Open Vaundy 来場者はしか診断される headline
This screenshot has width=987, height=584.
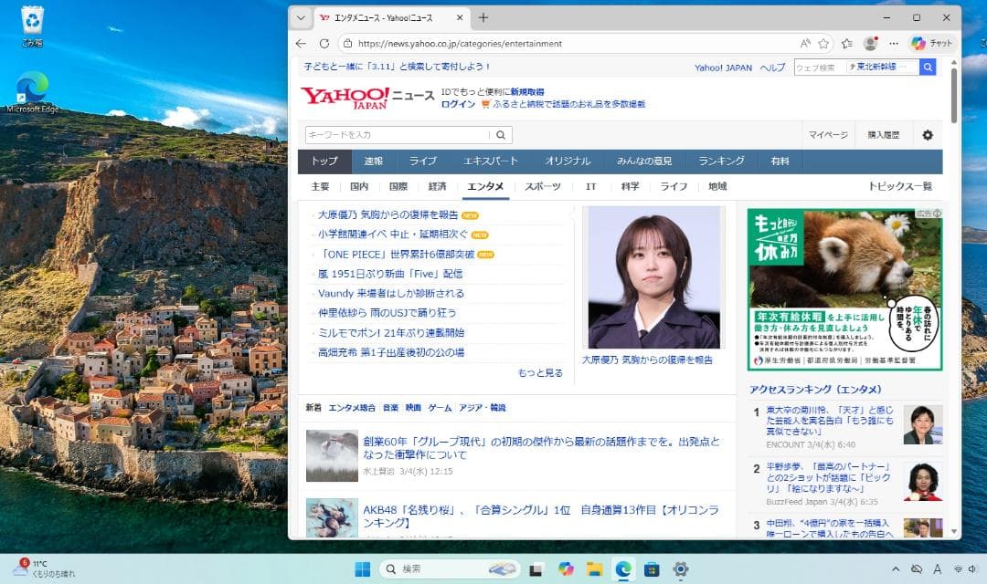click(391, 294)
